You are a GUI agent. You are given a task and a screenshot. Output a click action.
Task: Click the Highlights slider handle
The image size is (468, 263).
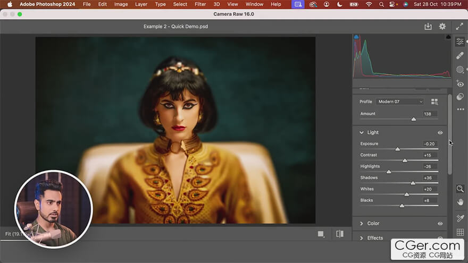[x=389, y=172]
